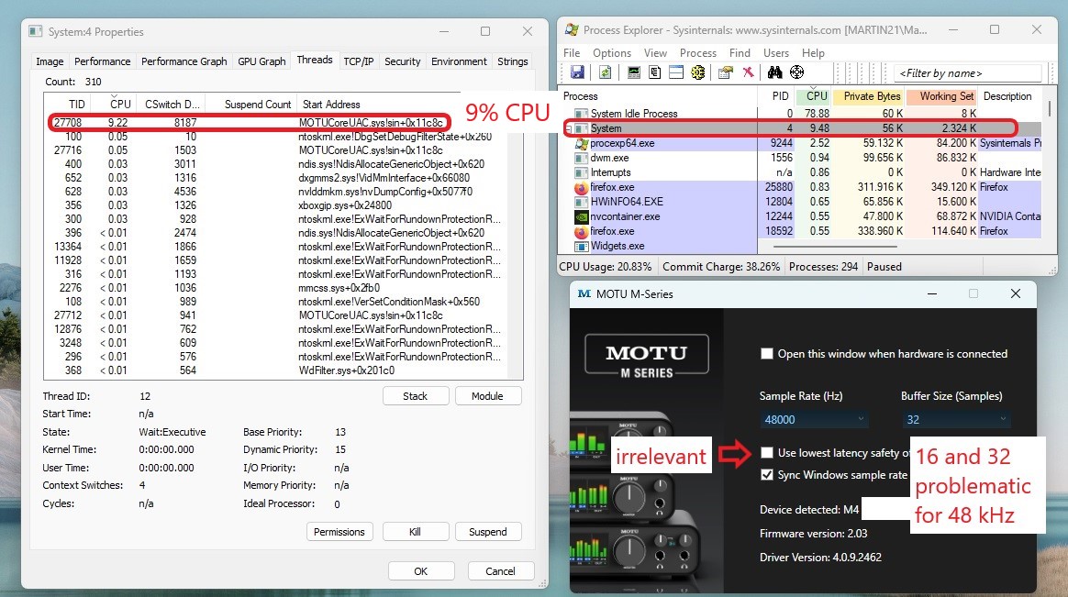Click the HWiNFO64.EXE process icon

[581, 202]
